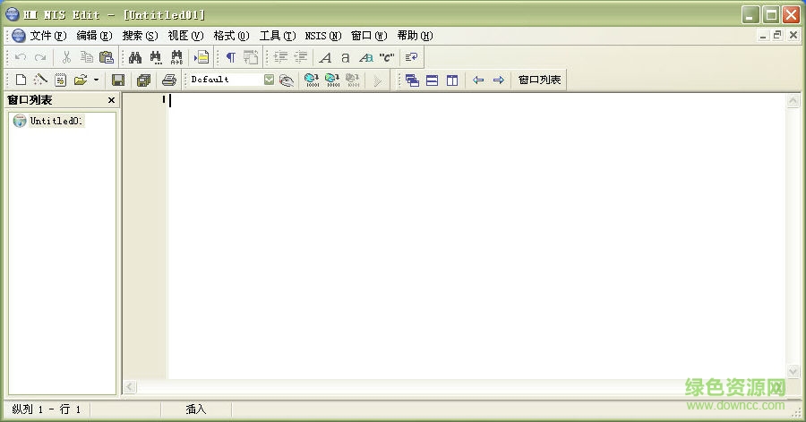Click the open folder icon
The width and height of the screenshot is (806, 422).
(81, 80)
